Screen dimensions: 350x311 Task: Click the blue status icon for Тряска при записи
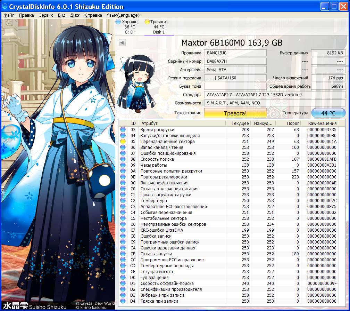tap(123, 301)
